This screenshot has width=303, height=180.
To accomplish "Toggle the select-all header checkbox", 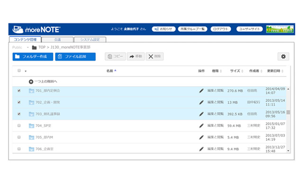I will coord(19,71).
